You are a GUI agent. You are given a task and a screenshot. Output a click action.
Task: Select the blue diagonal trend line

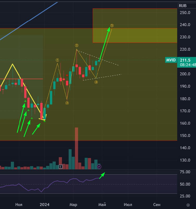(x=29, y=21)
